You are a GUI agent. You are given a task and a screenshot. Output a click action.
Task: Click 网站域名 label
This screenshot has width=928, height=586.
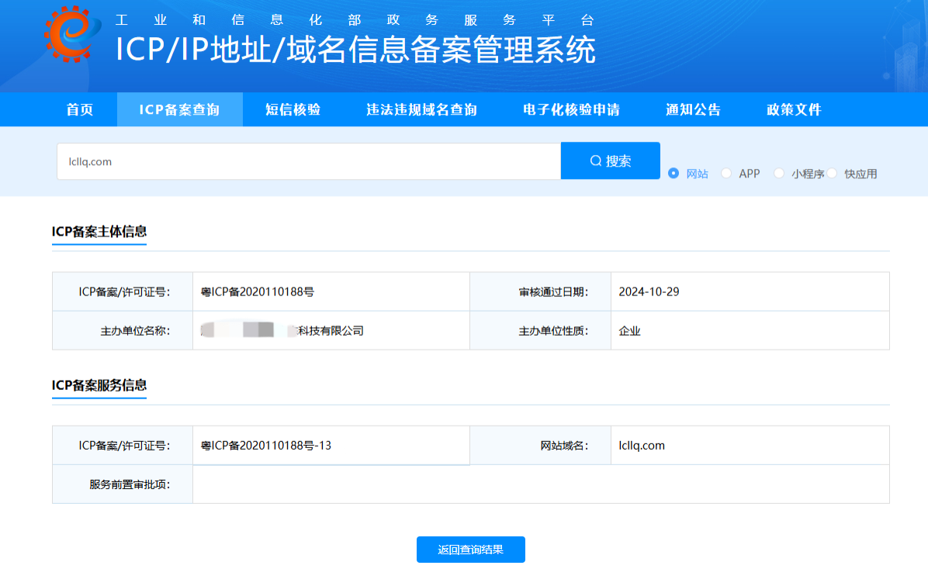(x=564, y=445)
